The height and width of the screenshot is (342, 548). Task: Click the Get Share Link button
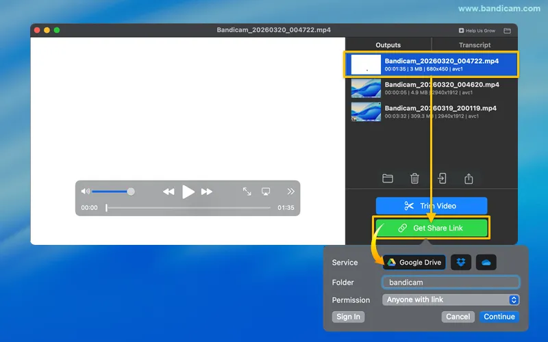[432, 228]
